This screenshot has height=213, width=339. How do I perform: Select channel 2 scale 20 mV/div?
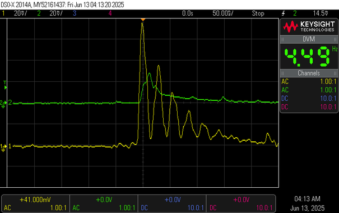[56, 13]
